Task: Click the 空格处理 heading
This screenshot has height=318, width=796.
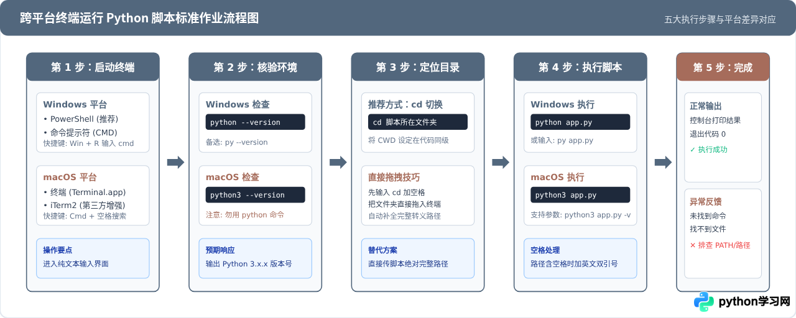Action: [545, 250]
